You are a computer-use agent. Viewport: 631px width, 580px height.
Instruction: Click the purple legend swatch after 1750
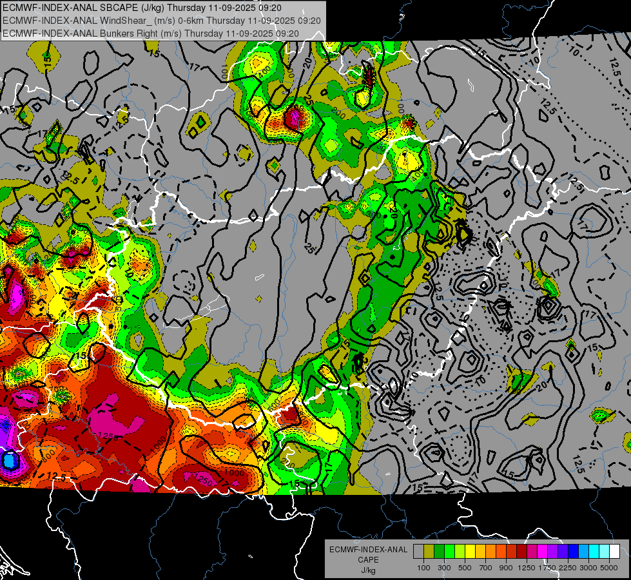pyautogui.click(x=552, y=552)
